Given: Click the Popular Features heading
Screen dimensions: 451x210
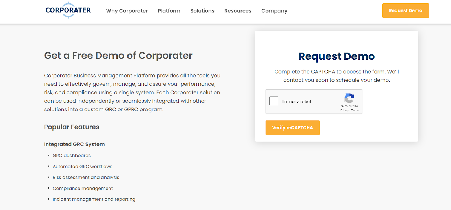Looking at the screenshot, I should point(72,127).
